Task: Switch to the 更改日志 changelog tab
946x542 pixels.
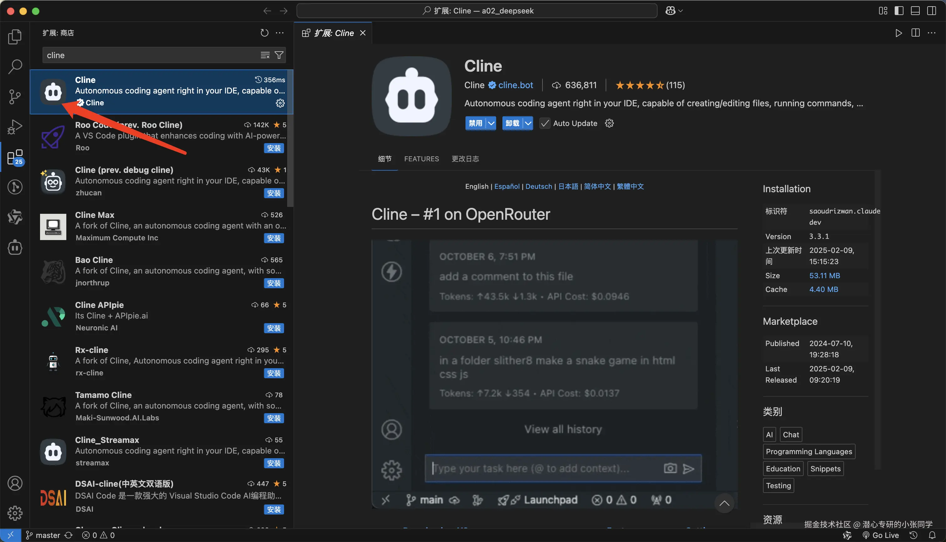Action: point(465,159)
